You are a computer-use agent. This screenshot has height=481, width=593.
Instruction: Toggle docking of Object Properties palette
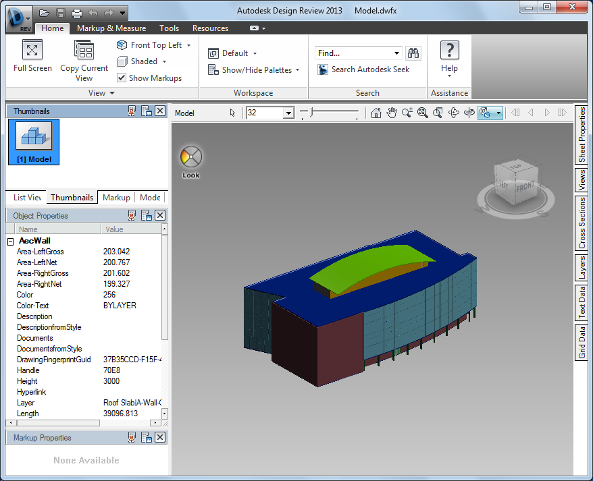(x=147, y=216)
